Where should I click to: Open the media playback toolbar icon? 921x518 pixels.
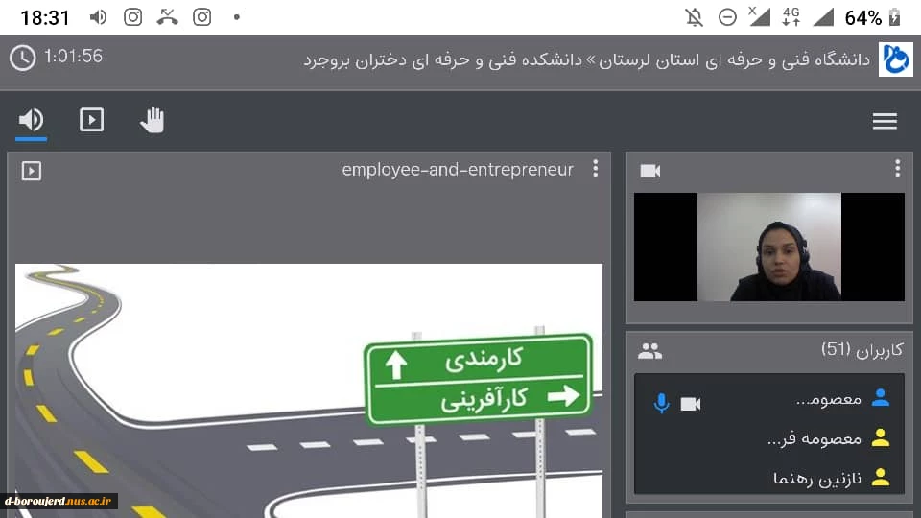92,121
